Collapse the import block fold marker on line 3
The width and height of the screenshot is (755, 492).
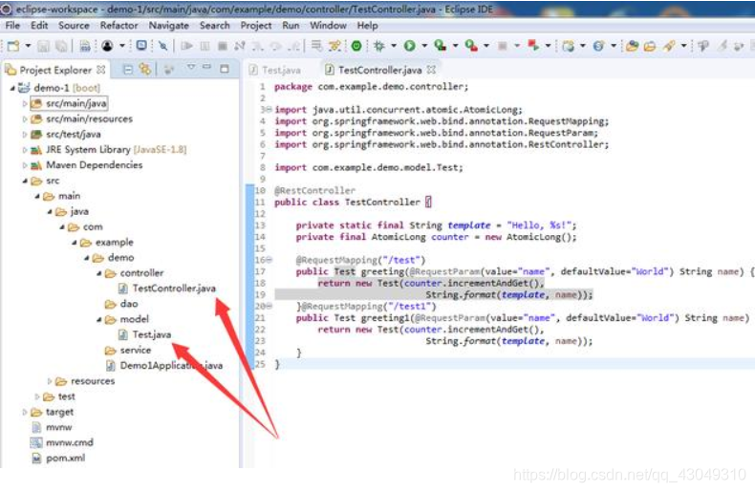tap(269, 109)
